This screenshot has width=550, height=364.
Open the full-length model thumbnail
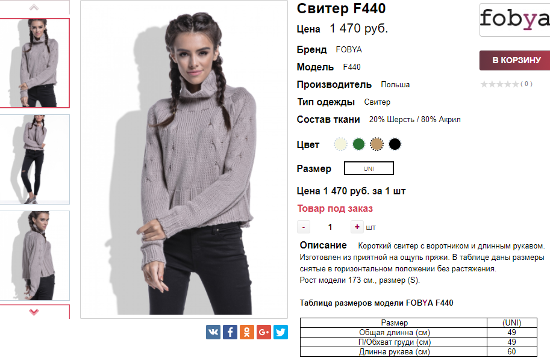coord(34,159)
